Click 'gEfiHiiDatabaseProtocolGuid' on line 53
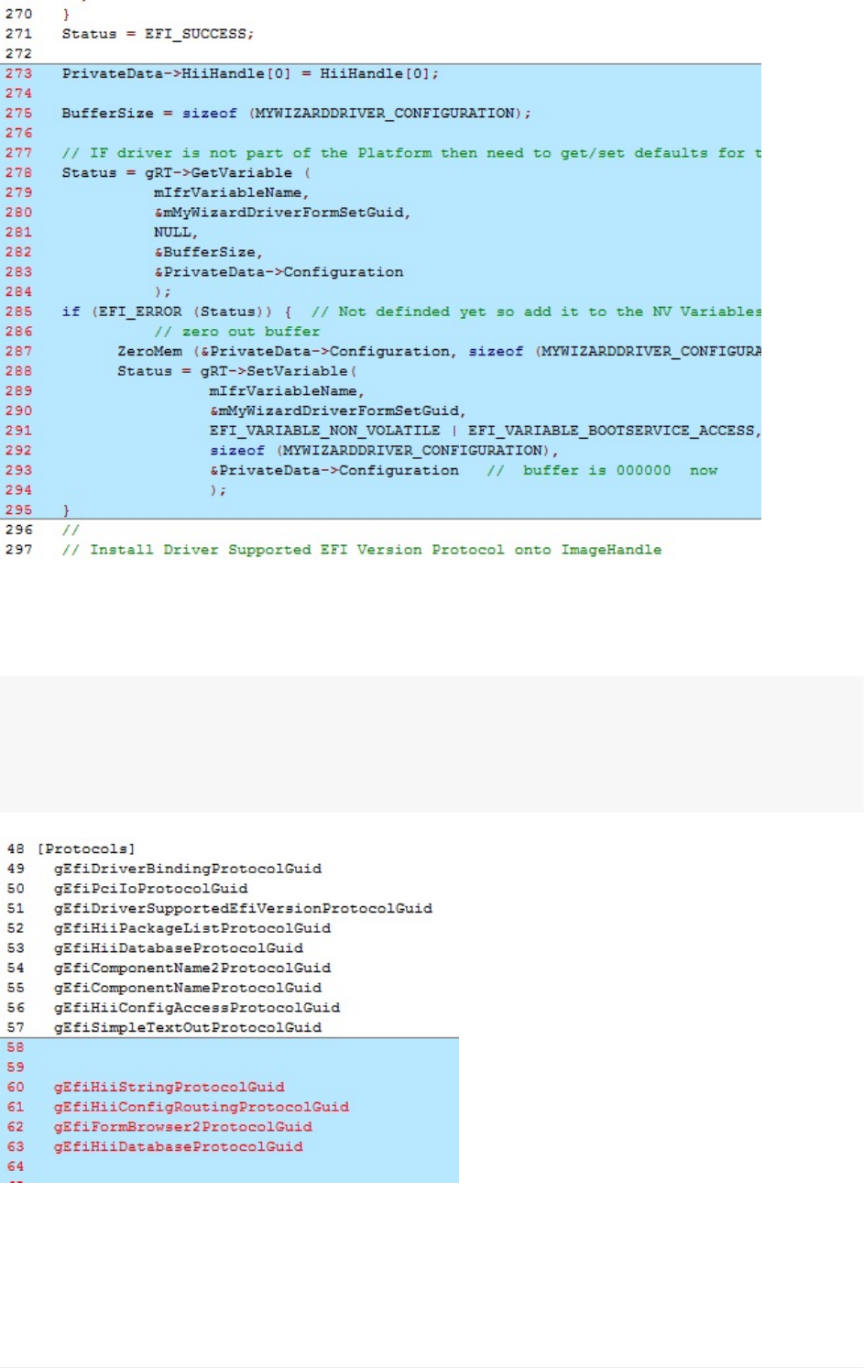The height and width of the screenshot is (1368, 864). tap(179, 948)
